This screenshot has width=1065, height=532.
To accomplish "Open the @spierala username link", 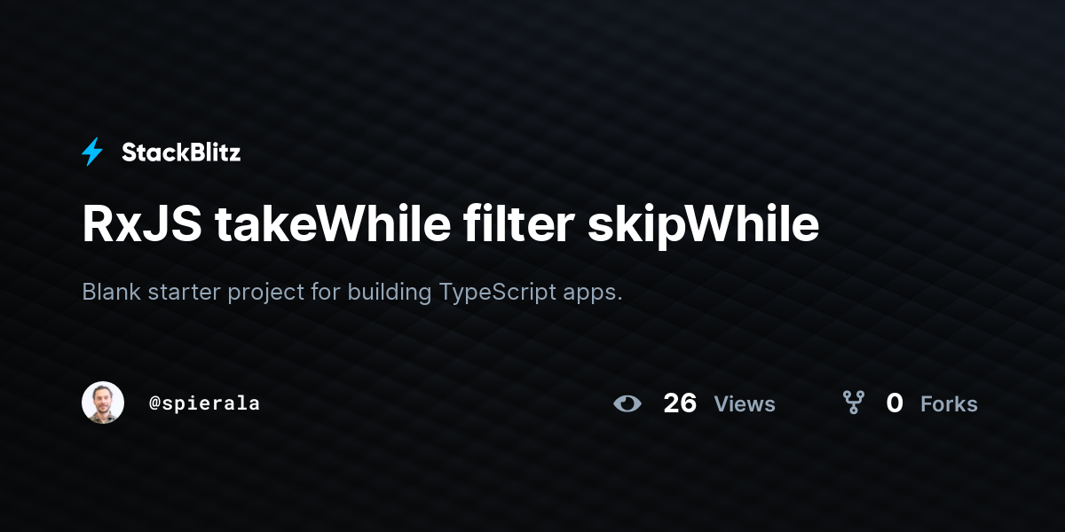I will (205, 403).
